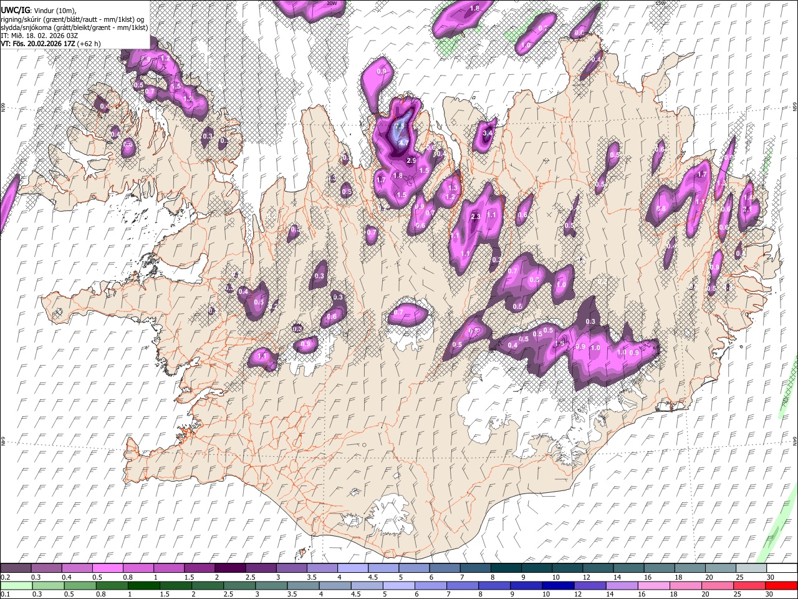Pick rain scale swatch between 3 and 3.5
This screenshot has height=599, width=798.
point(271,586)
